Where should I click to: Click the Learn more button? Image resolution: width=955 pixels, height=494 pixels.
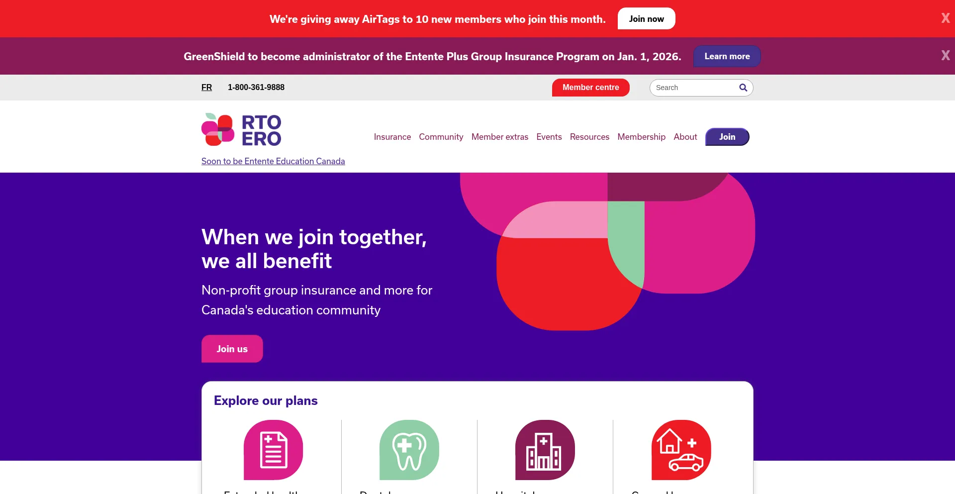tap(727, 56)
